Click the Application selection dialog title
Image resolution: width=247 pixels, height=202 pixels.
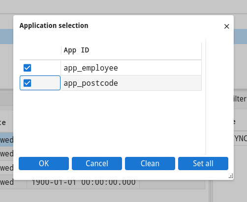click(x=54, y=25)
